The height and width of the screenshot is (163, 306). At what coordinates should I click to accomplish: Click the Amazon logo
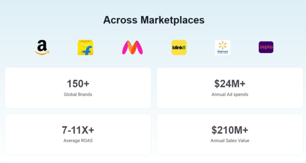pyautogui.click(x=42, y=48)
